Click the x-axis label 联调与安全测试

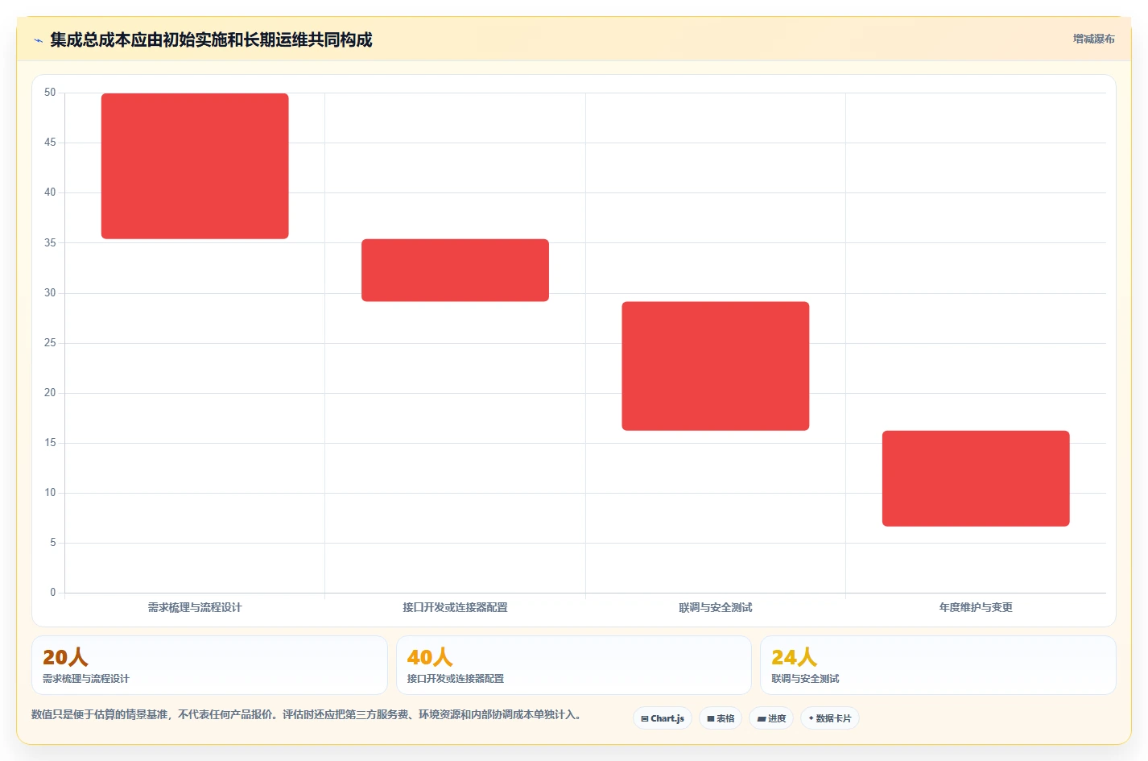[716, 607]
